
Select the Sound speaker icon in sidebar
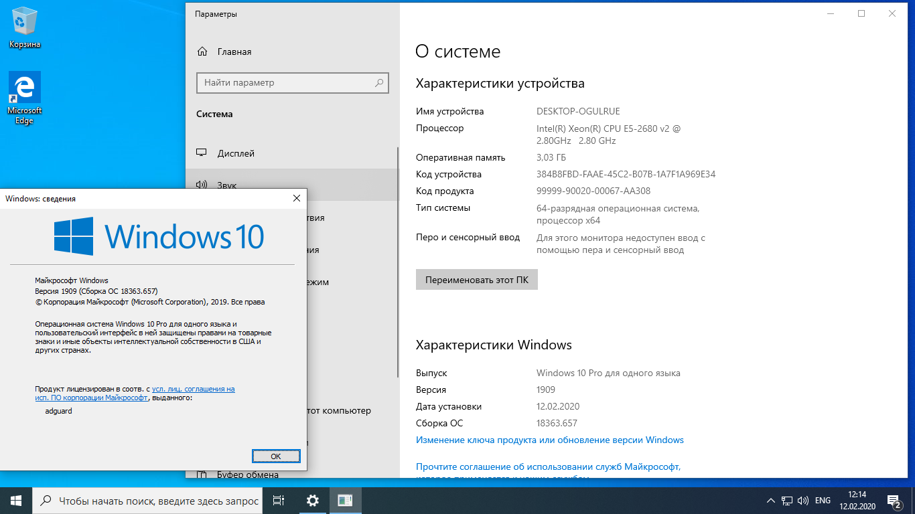coord(202,185)
